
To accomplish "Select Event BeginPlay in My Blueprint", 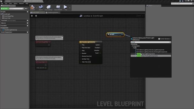I will 9,16.
